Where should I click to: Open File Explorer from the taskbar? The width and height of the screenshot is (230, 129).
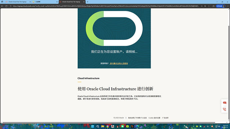point(103,126)
